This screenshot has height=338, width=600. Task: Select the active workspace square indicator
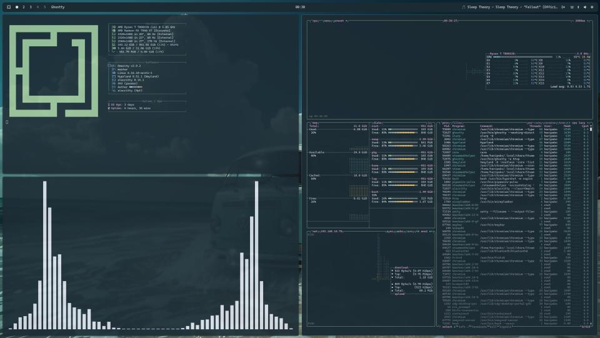tap(17, 7)
